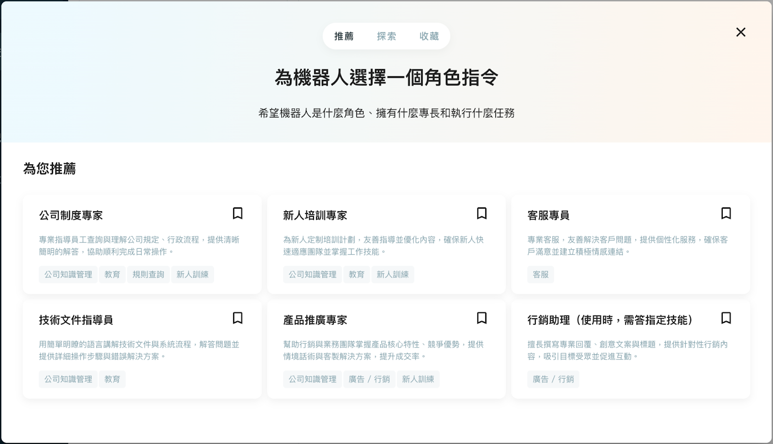Screen dimensions: 773x444
Task: Save 客服專員 to favorites with bookmark icon
Action: (726, 214)
